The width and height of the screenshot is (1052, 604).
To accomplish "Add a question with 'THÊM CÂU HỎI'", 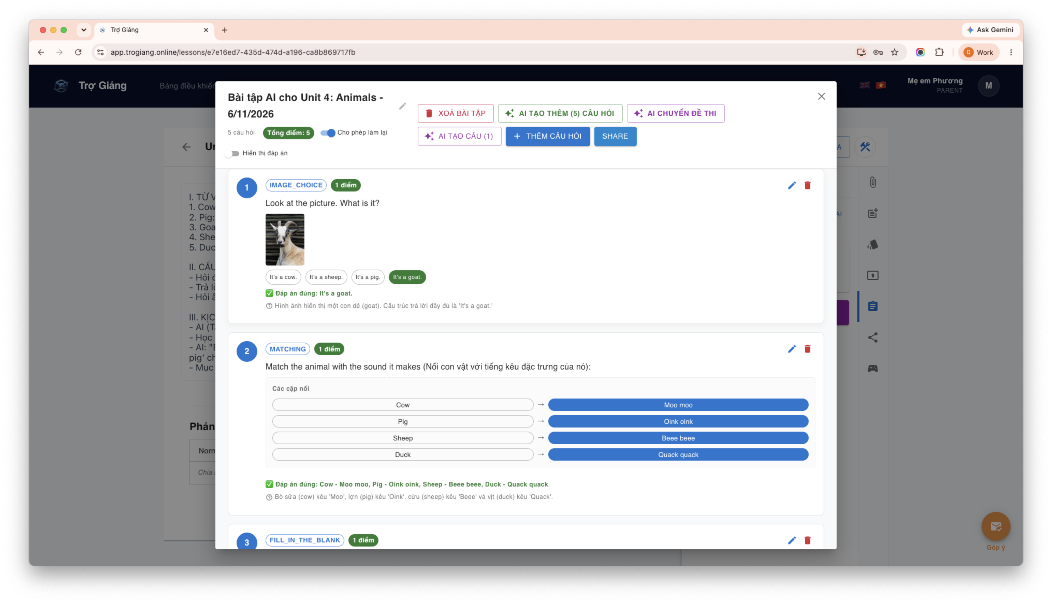I will coord(547,136).
